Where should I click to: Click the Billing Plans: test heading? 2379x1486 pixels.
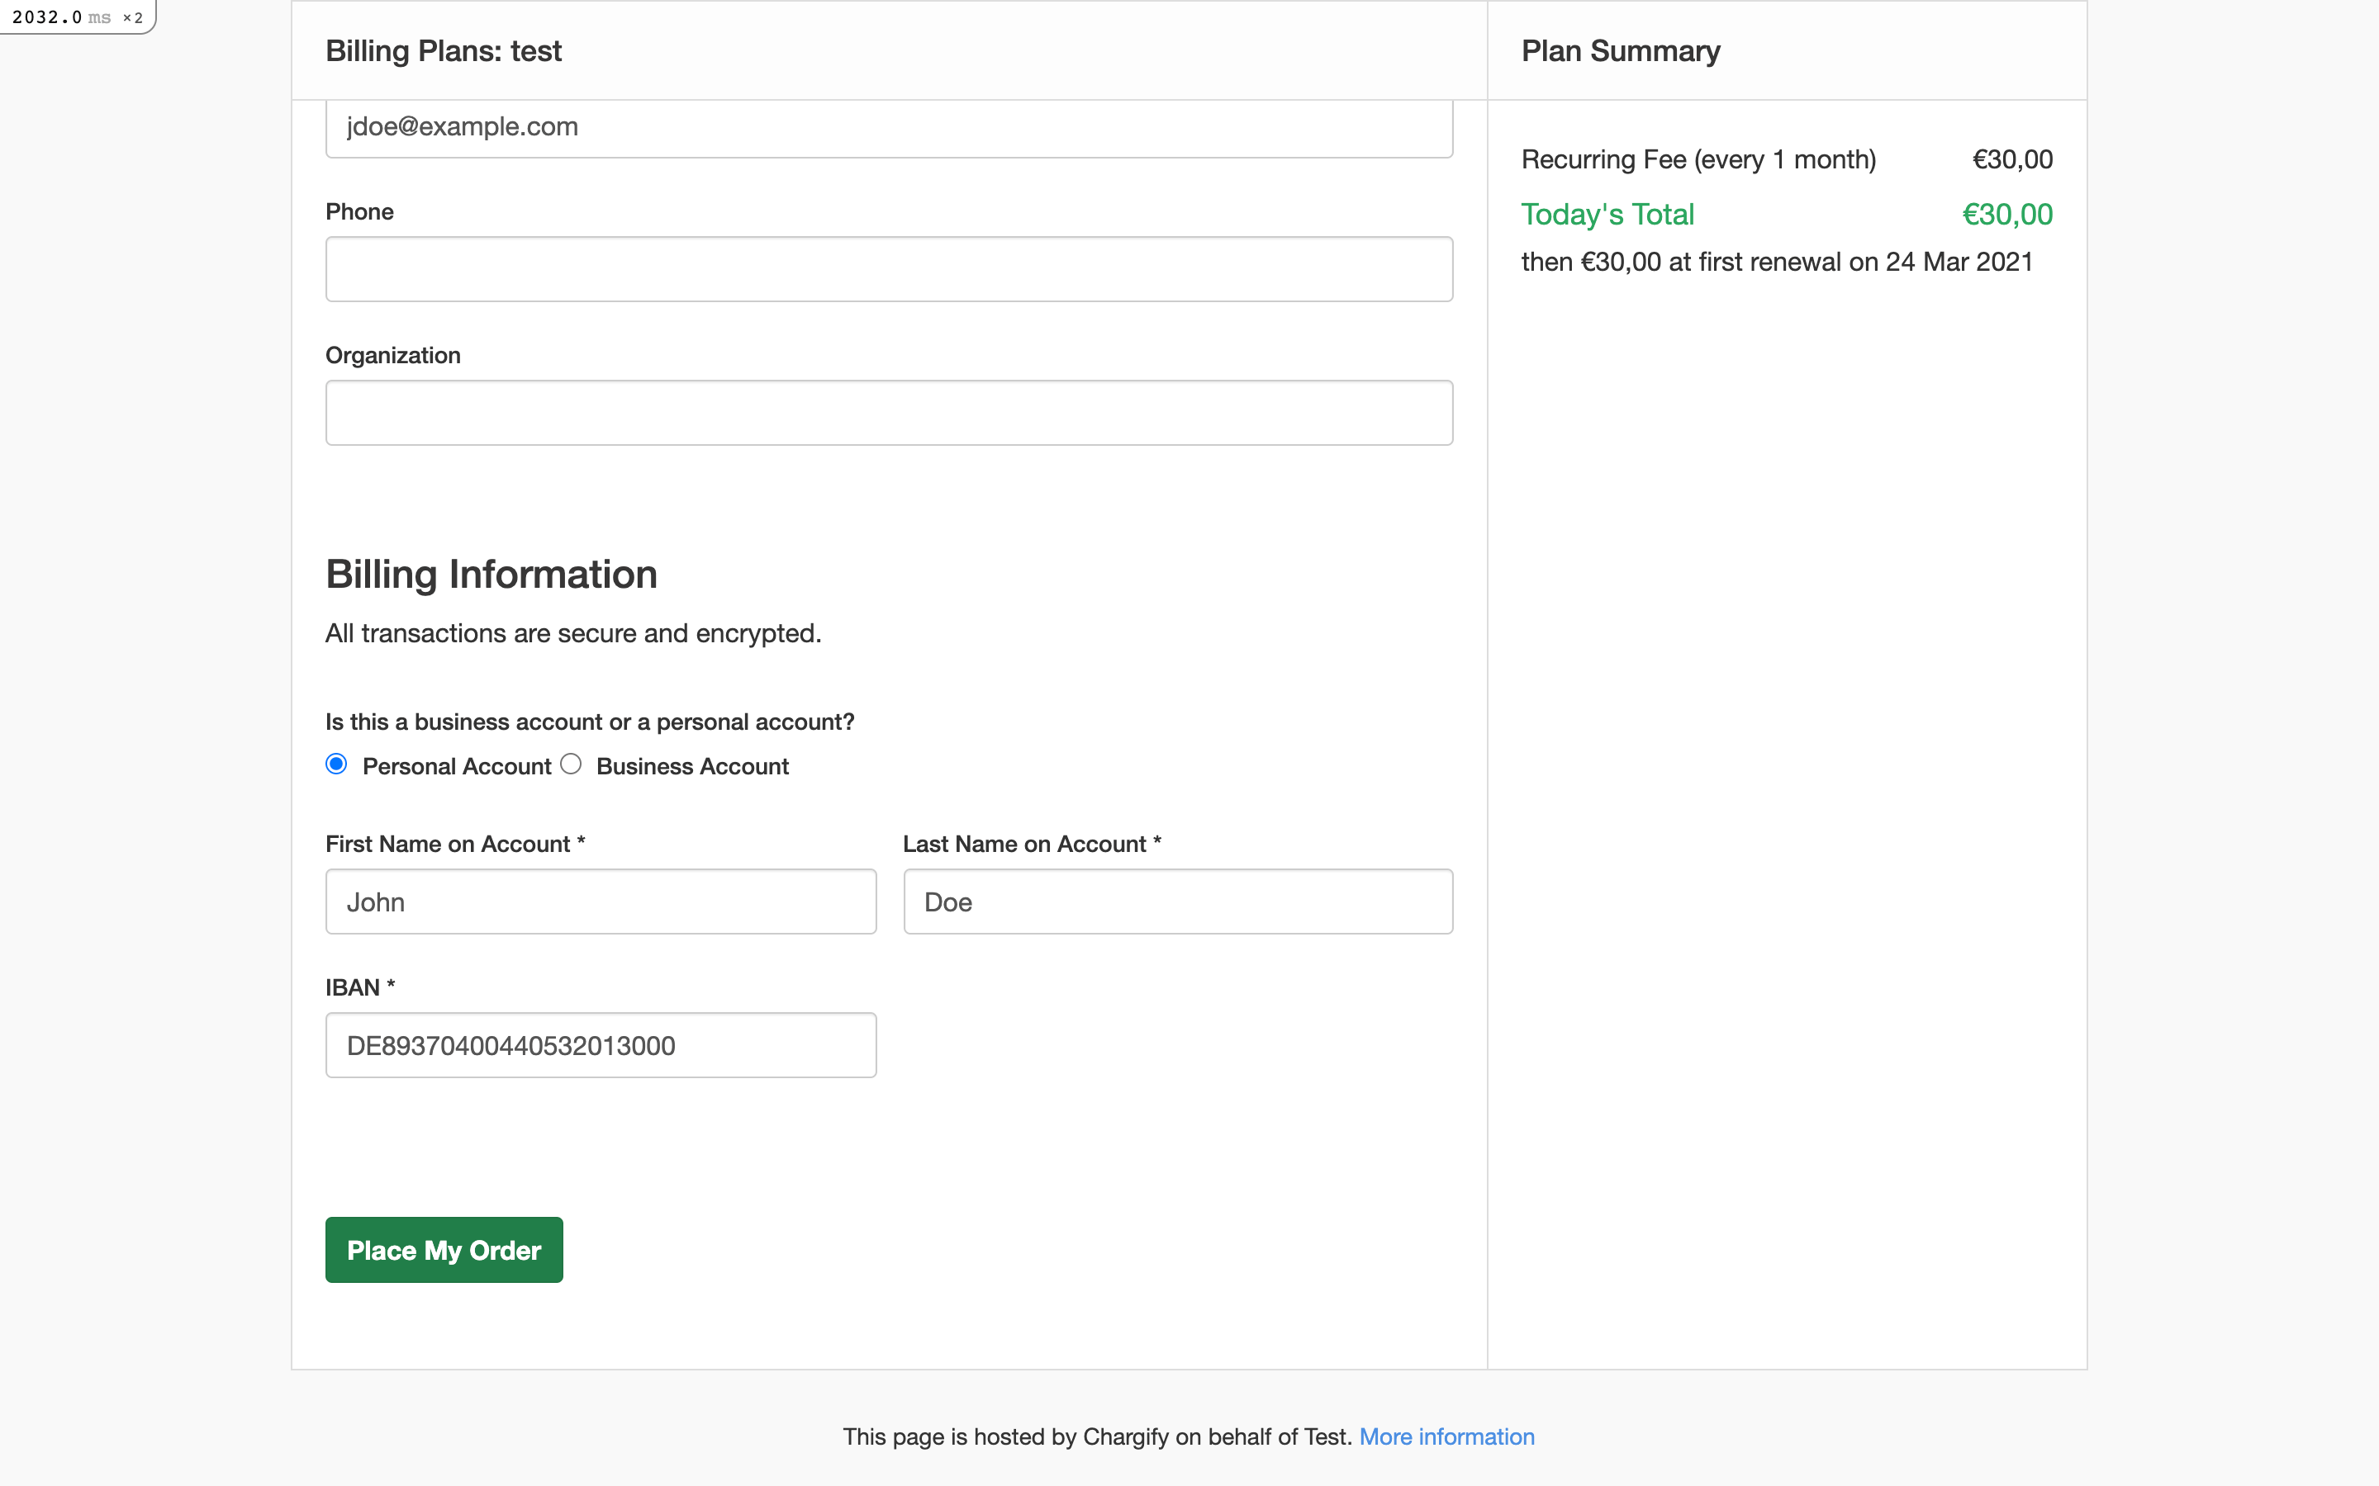coord(444,50)
